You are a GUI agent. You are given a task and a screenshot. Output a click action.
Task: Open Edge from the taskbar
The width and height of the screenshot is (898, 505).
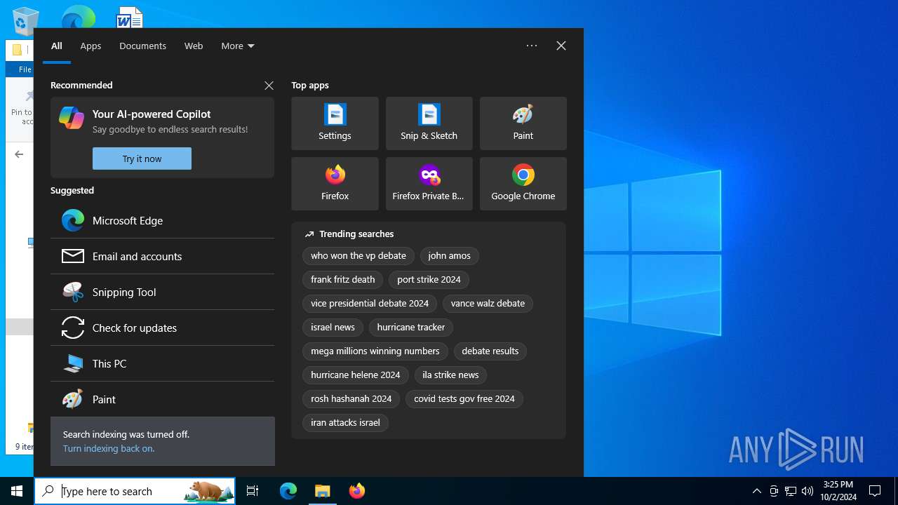pos(288,491)
